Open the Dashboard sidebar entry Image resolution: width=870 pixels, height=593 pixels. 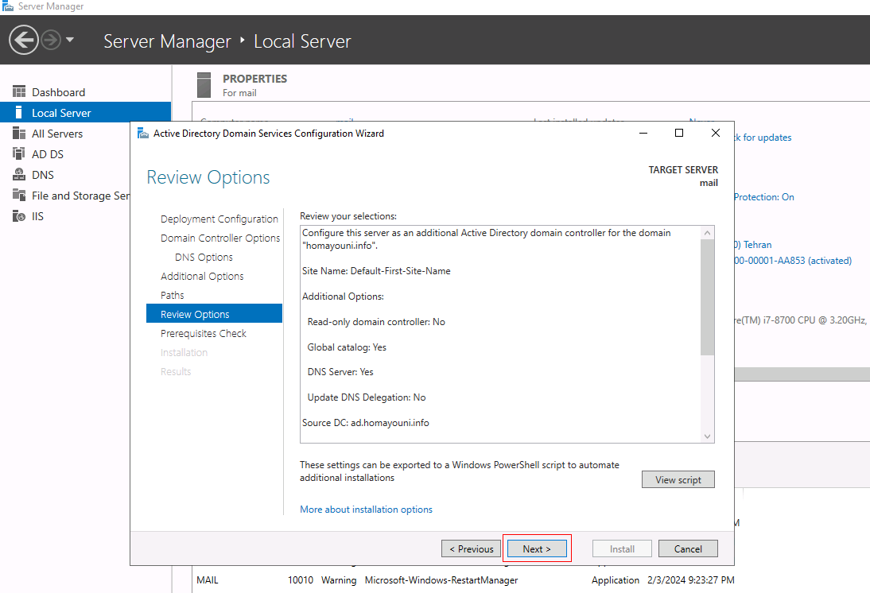coord(58,92)
